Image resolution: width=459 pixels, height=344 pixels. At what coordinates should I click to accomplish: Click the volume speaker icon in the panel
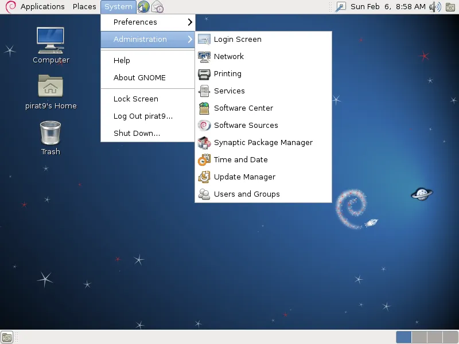(x=435, y=7)
